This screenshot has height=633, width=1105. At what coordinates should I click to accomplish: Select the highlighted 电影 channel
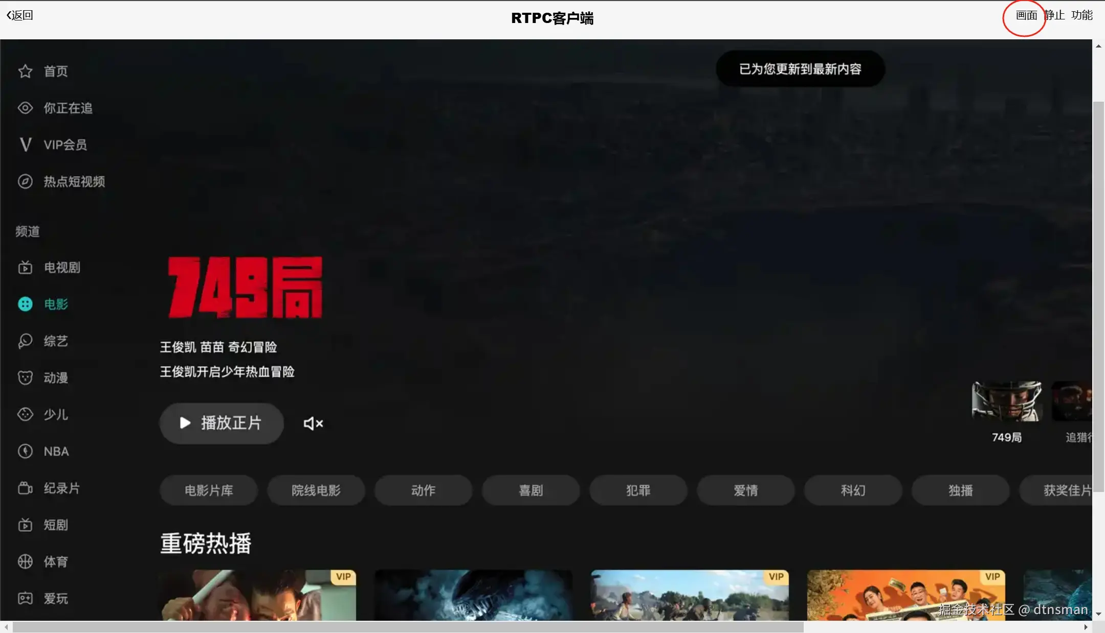[x=55, y=304]
